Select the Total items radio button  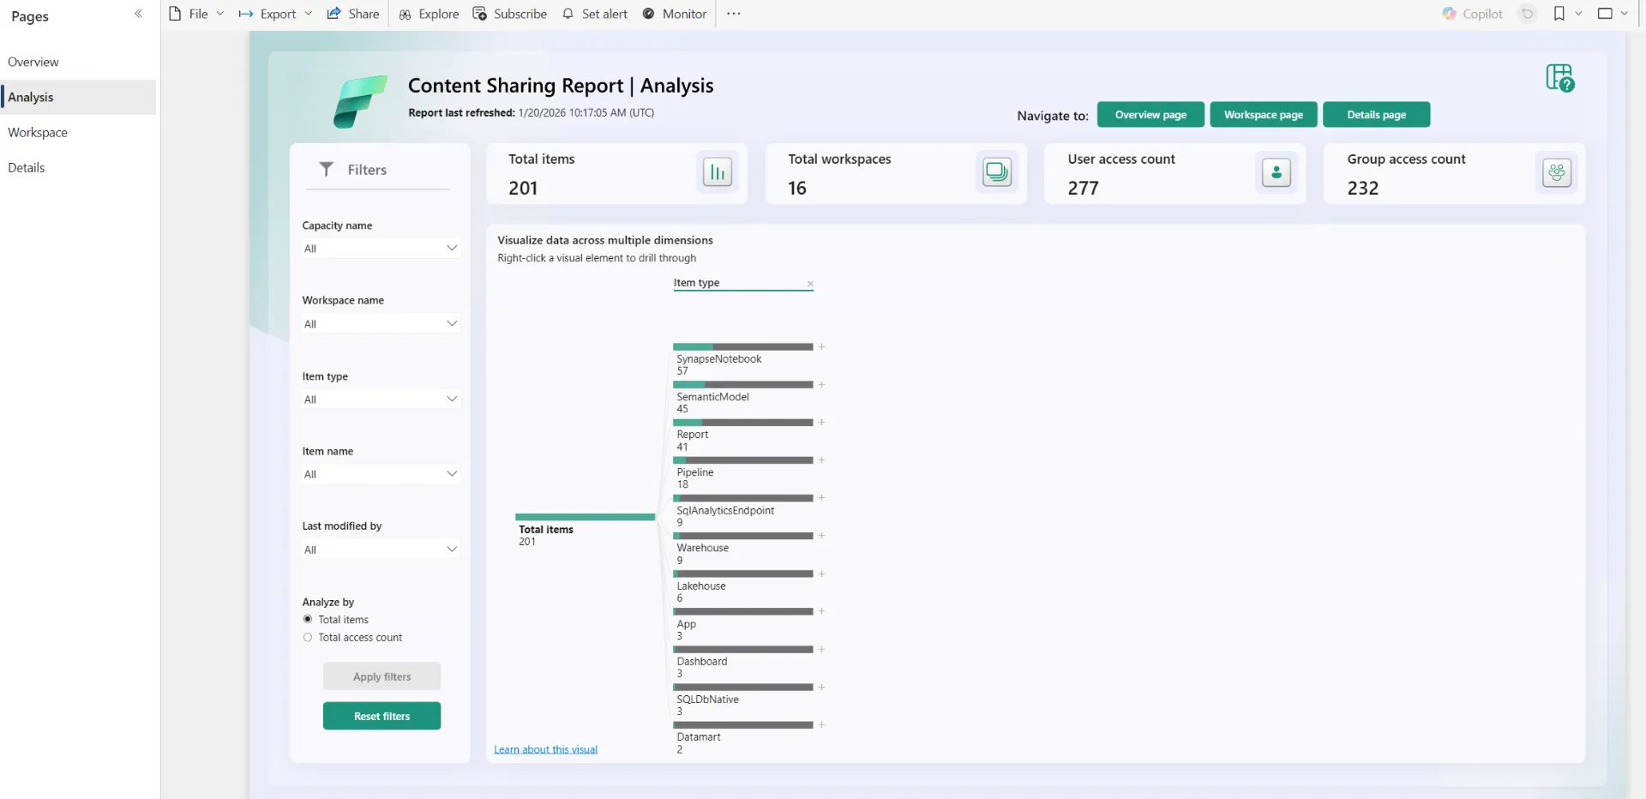(308, 619)
